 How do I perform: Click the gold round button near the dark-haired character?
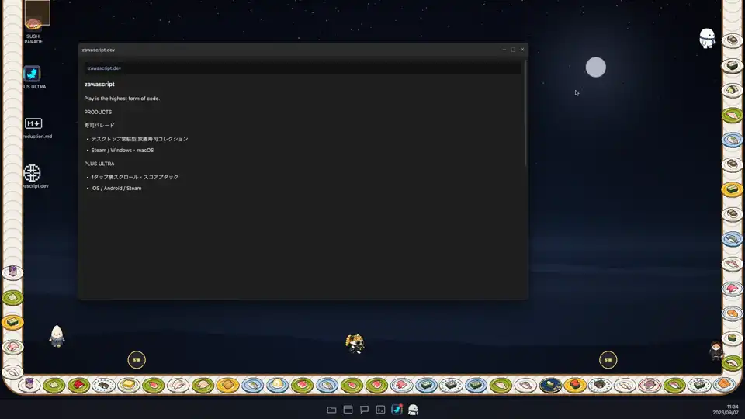pyautogui.click(x=608, y=359)
